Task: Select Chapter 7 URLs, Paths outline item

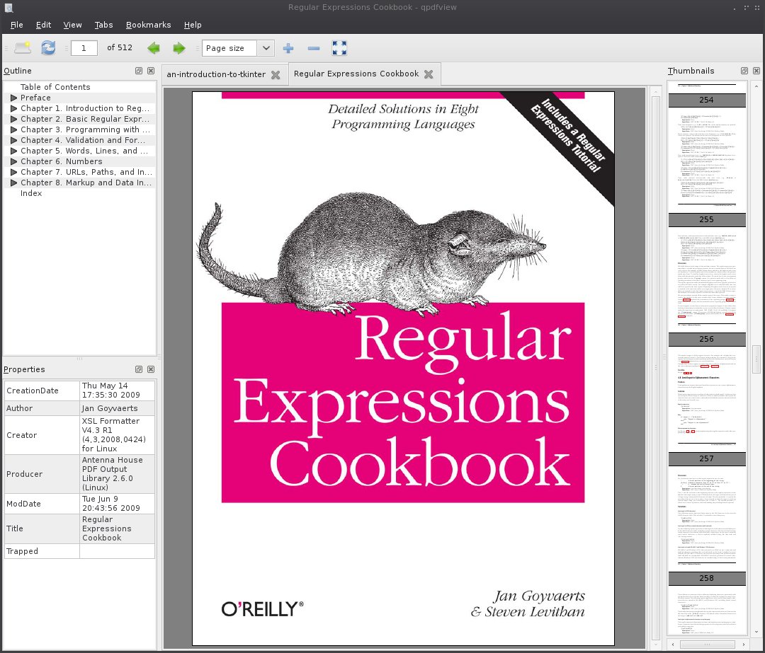Action: 86,172
